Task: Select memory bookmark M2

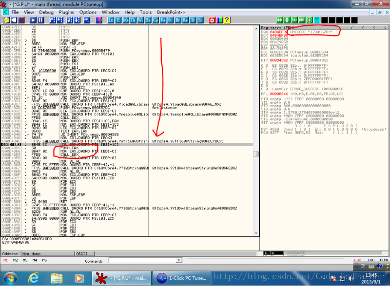Action: click(x=15, y=260)
